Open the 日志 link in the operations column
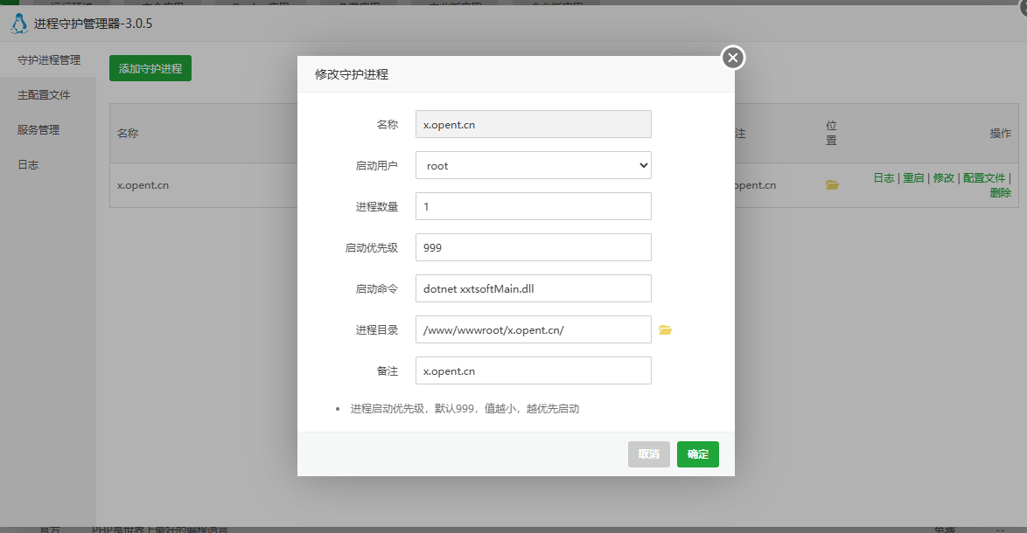Image resolution: width=1027 pixels, height=533 pixels. [884, 178]
